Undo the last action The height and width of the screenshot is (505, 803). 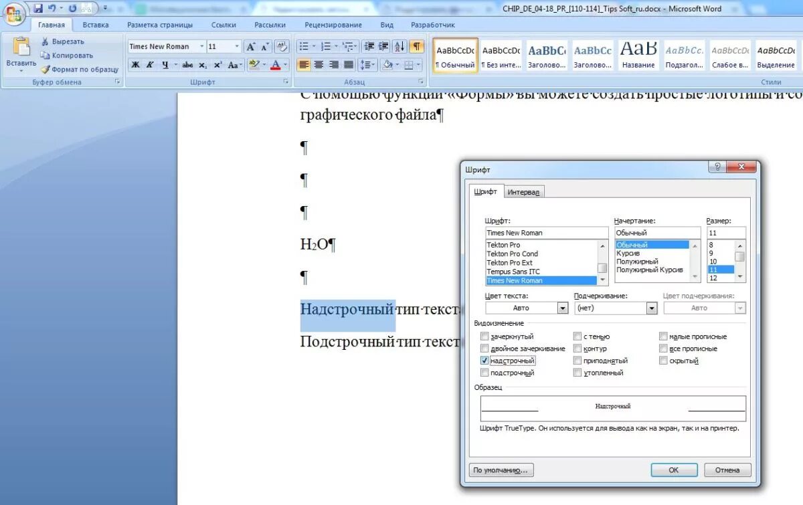click(x=52, y=9)
